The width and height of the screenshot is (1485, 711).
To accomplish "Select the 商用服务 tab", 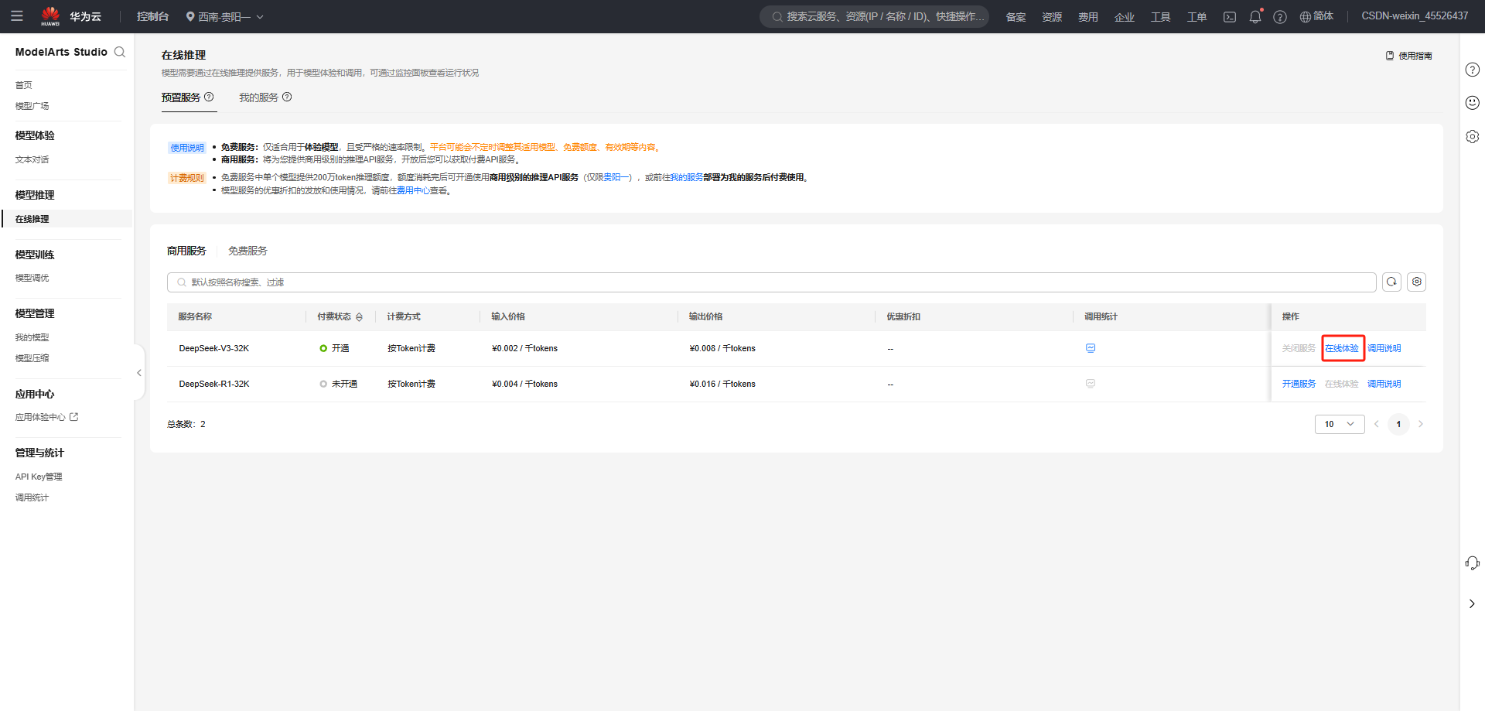I will tap(186, 251).
